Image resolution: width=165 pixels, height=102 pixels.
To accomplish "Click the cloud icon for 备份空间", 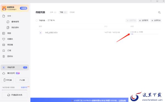I will pyautogui.click(x=4, y=73).
